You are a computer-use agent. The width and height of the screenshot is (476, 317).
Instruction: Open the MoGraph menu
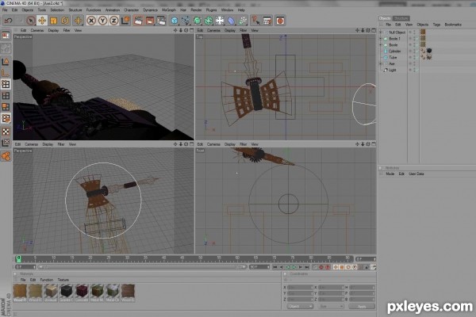point(169,10)
